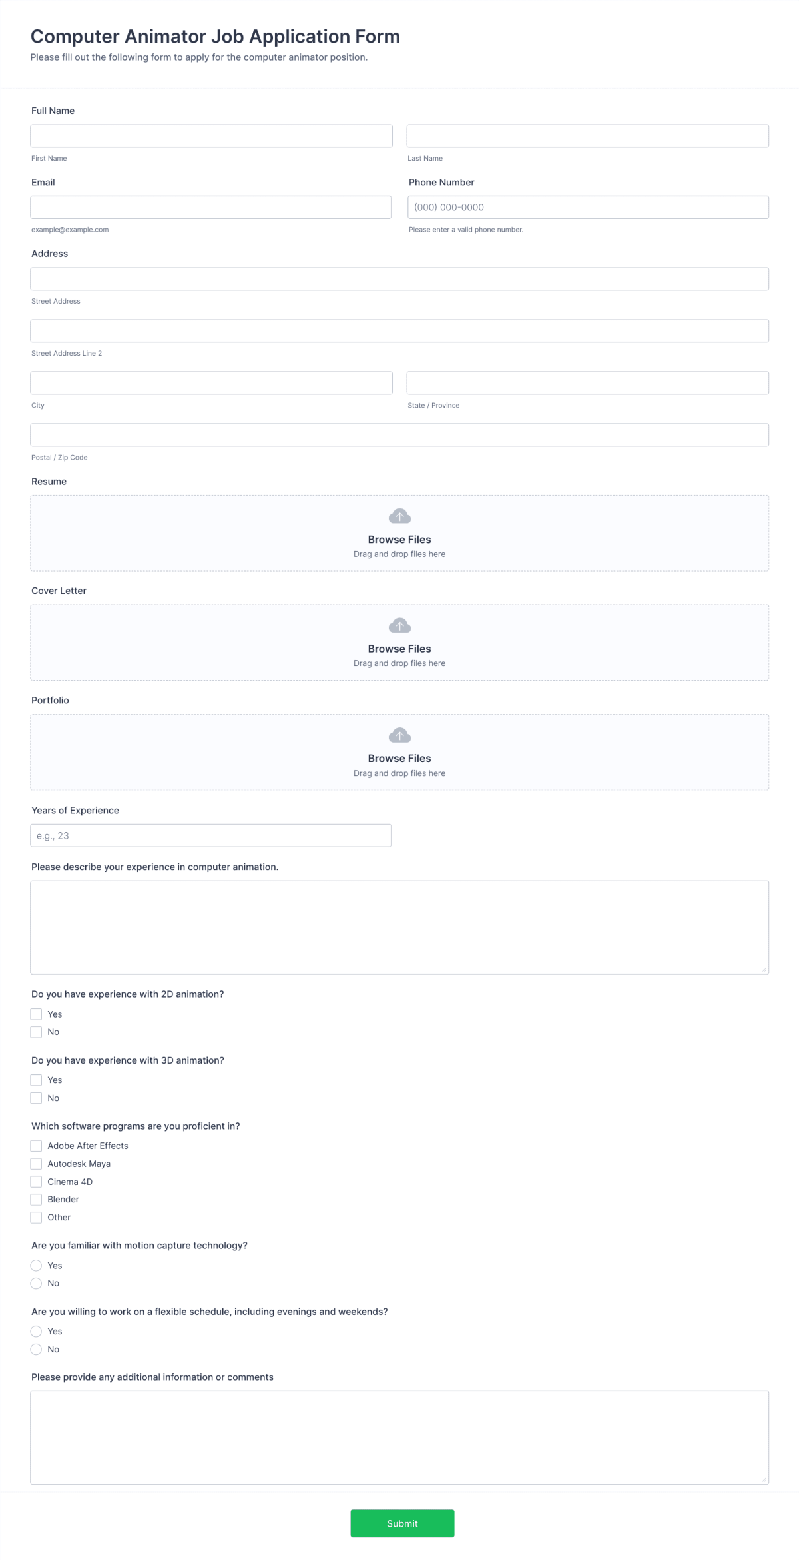Check the Blender proficiency option
This screenshot has width=799, height=1560.
click(x=36, y=1199)
